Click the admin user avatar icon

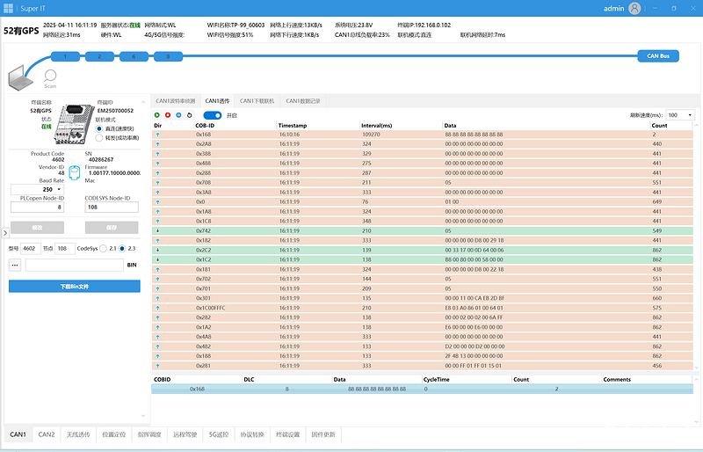pos(634,8)
